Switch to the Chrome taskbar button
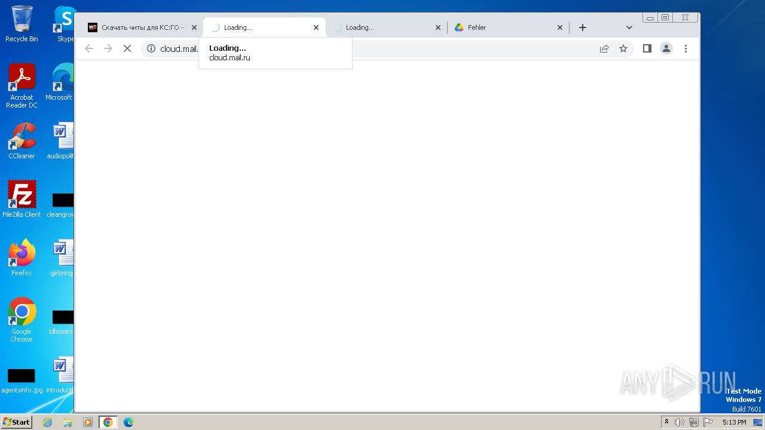 [x=108, y=422]
